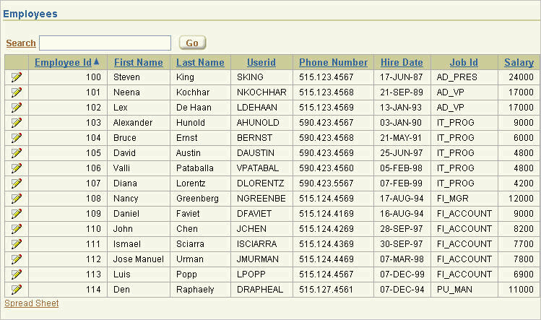Edit the row for employee 102 Lex
The width and height of the screenshot is (541, 320).
pyautogui.click(x=16, y=108)
